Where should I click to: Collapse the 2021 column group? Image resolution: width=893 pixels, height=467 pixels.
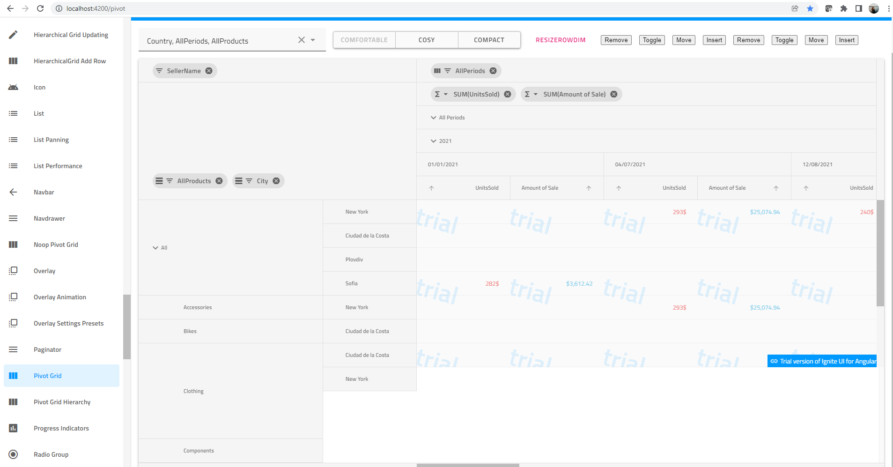(433, 141)
